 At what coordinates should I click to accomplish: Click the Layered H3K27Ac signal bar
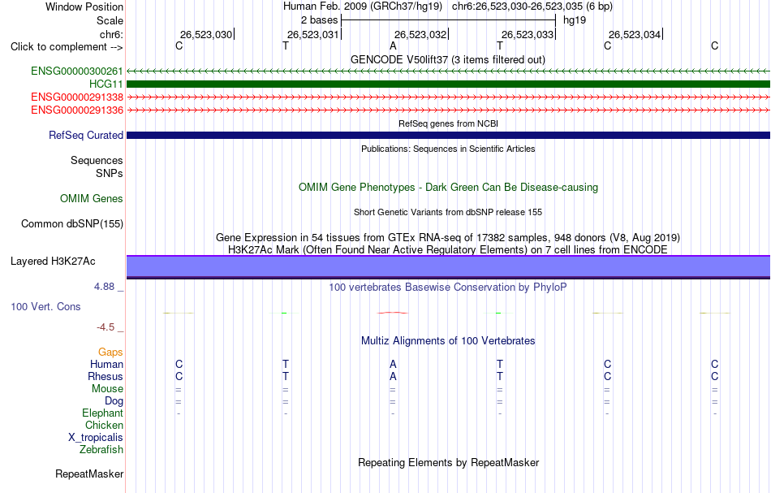pos(448,266)
